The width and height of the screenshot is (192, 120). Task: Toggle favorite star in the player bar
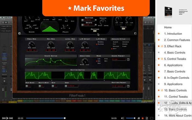(143, 118)
